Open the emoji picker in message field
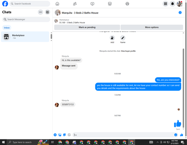187x145 pixels. point(176,135)
